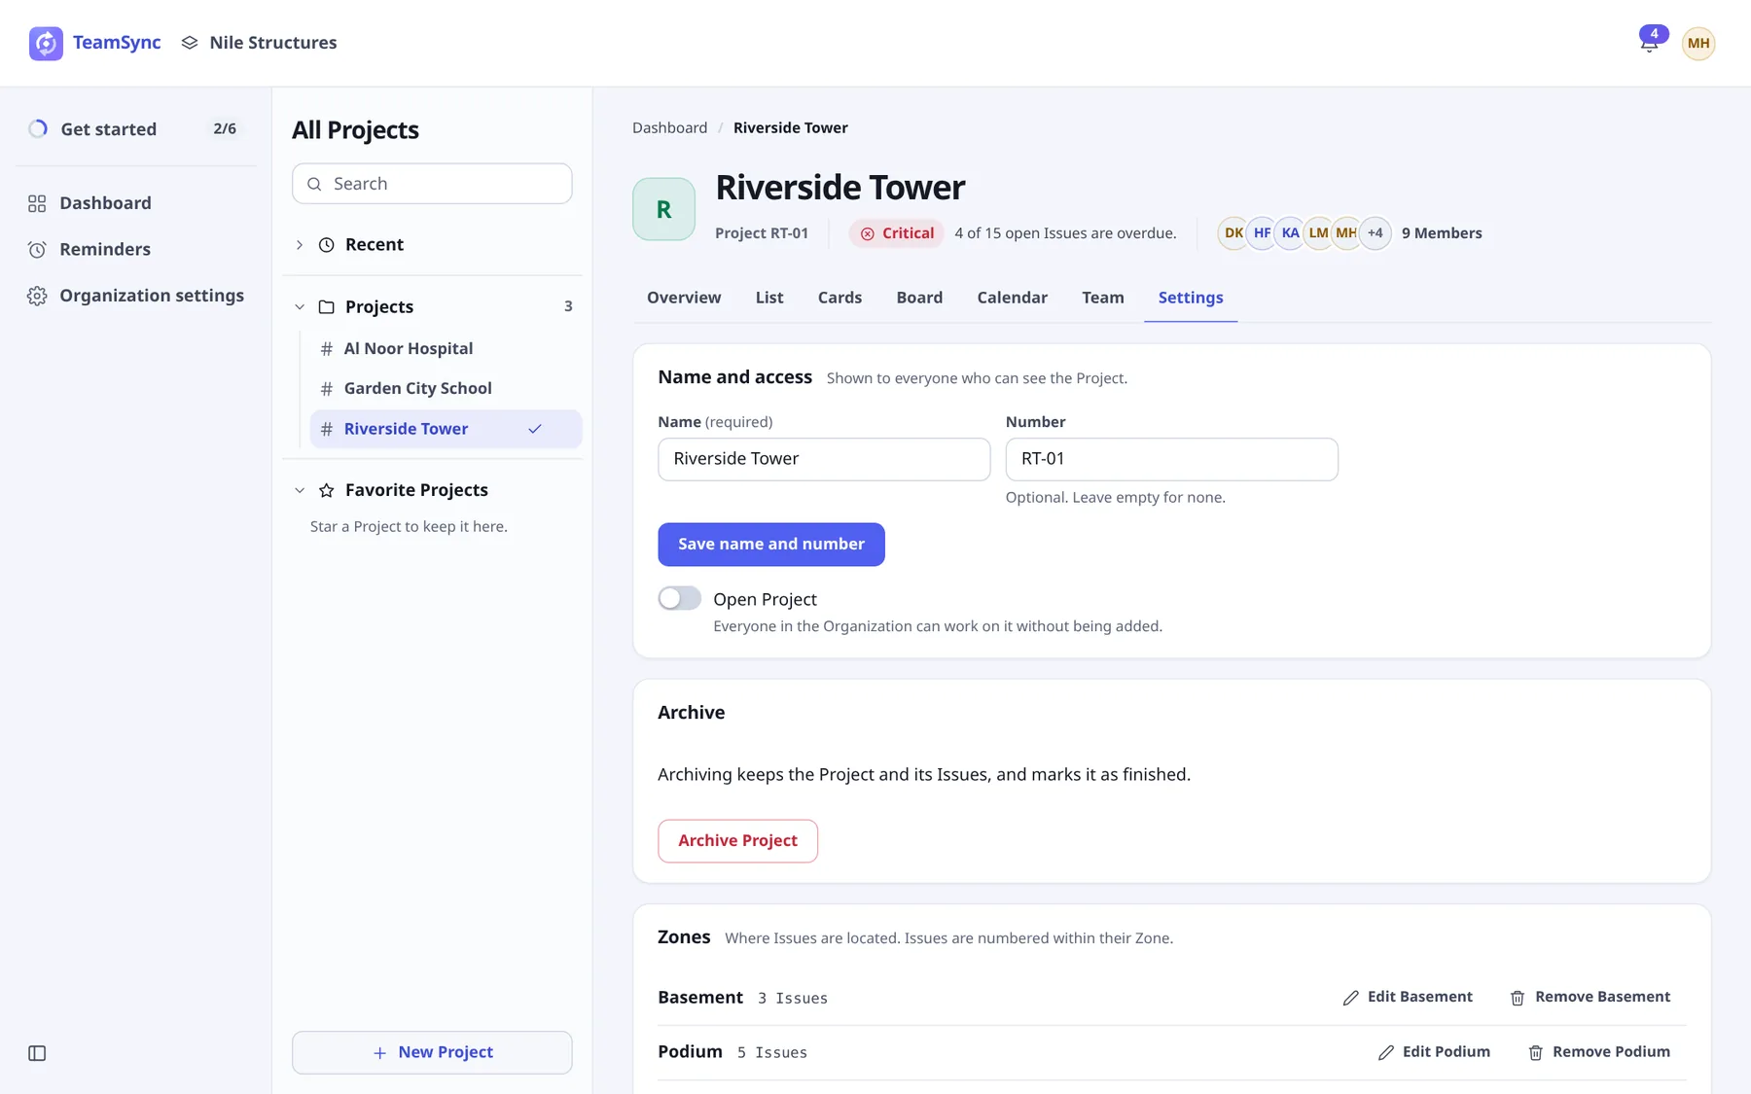Click the Dashboard grid icon in sidebar
Image resolution: width=1751 pixels, height=1094 pixels.
pos(37,203)
